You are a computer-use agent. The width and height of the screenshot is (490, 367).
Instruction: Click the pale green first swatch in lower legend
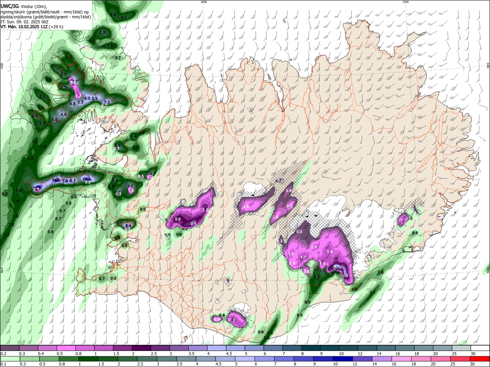(10, 359)
